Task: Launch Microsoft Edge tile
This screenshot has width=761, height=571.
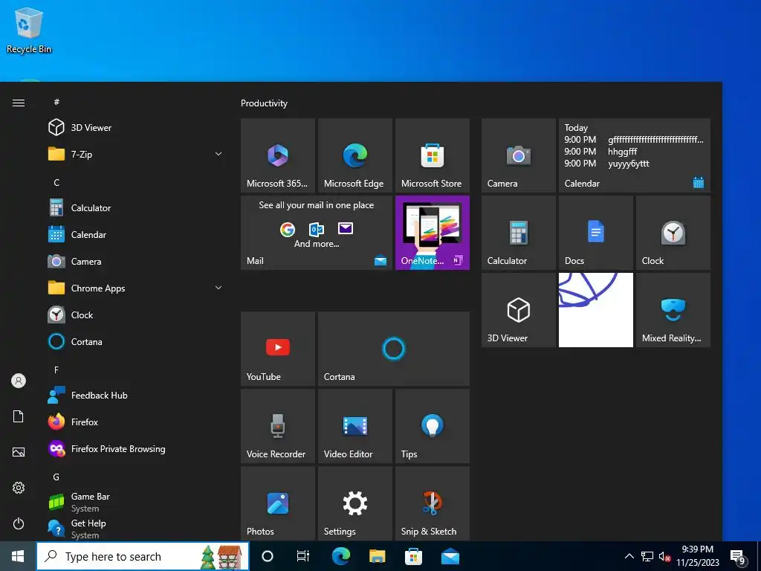Action: [354, 155]
